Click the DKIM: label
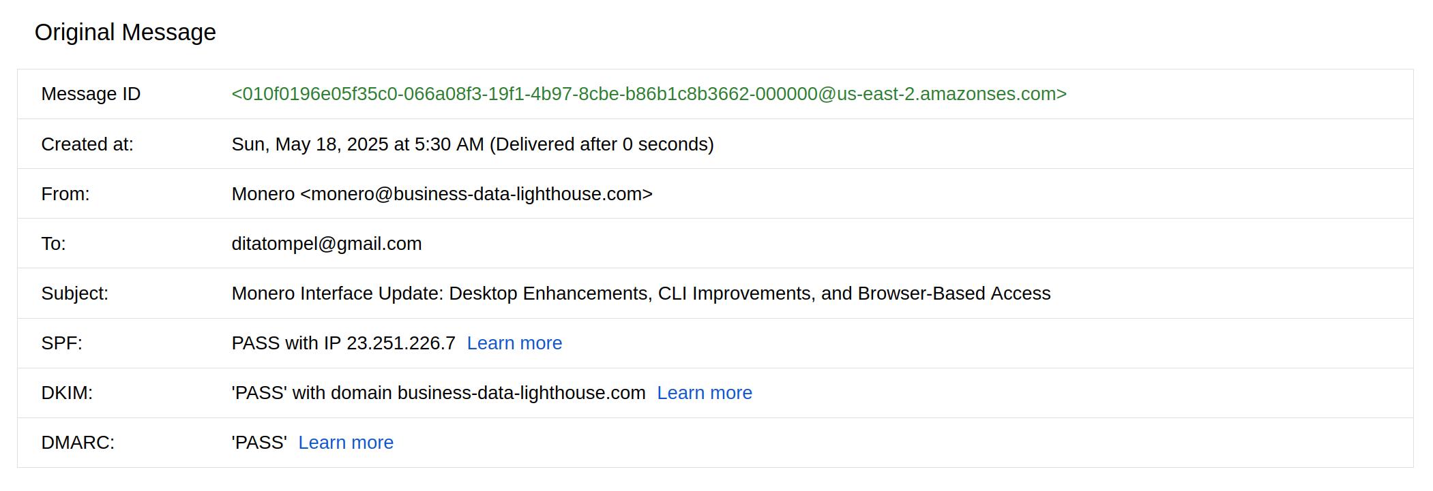1433x491 pixels. (x=67, y=393)
